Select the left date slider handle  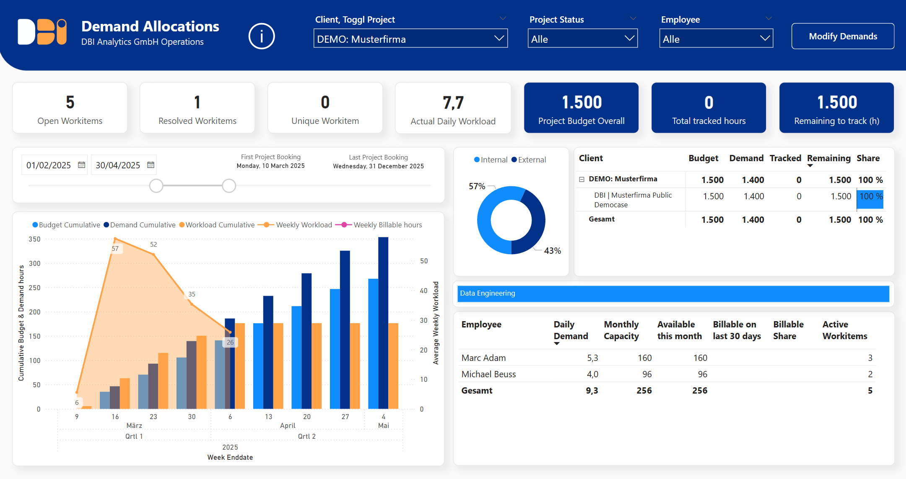(x=156, y=185)
